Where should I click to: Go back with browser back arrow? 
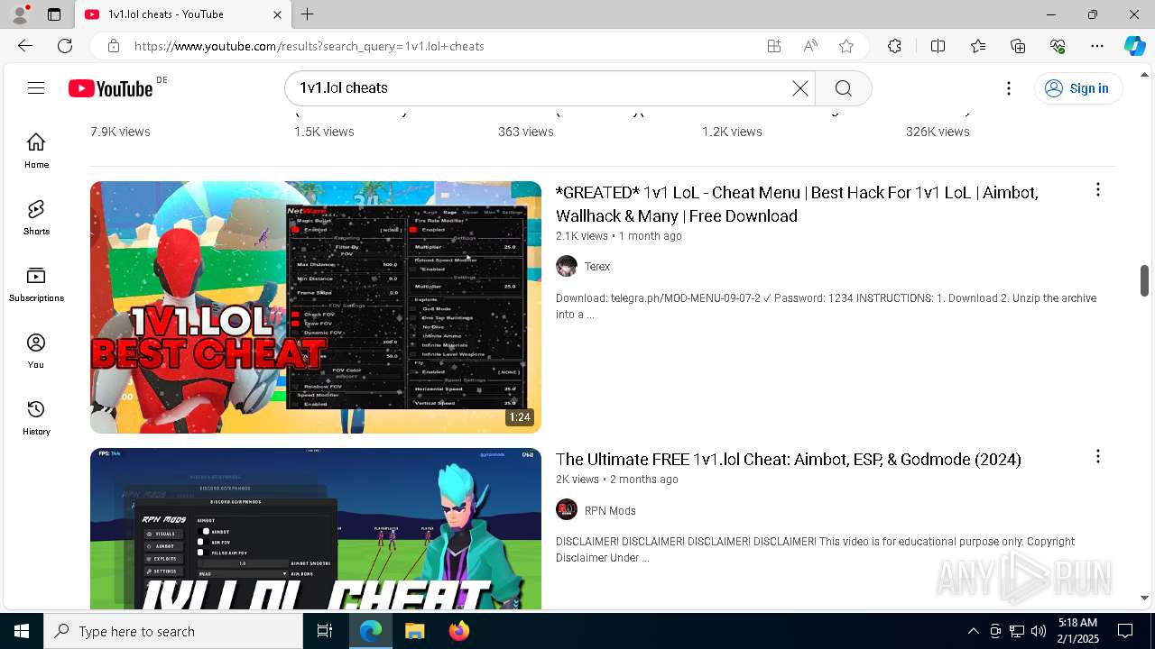tap(25, 46)
